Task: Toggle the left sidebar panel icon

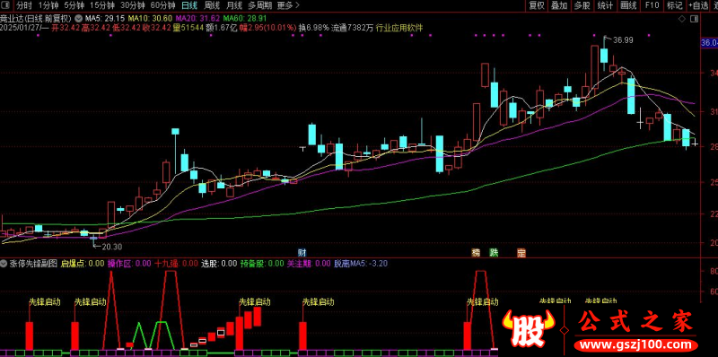Action: point(4,5)
